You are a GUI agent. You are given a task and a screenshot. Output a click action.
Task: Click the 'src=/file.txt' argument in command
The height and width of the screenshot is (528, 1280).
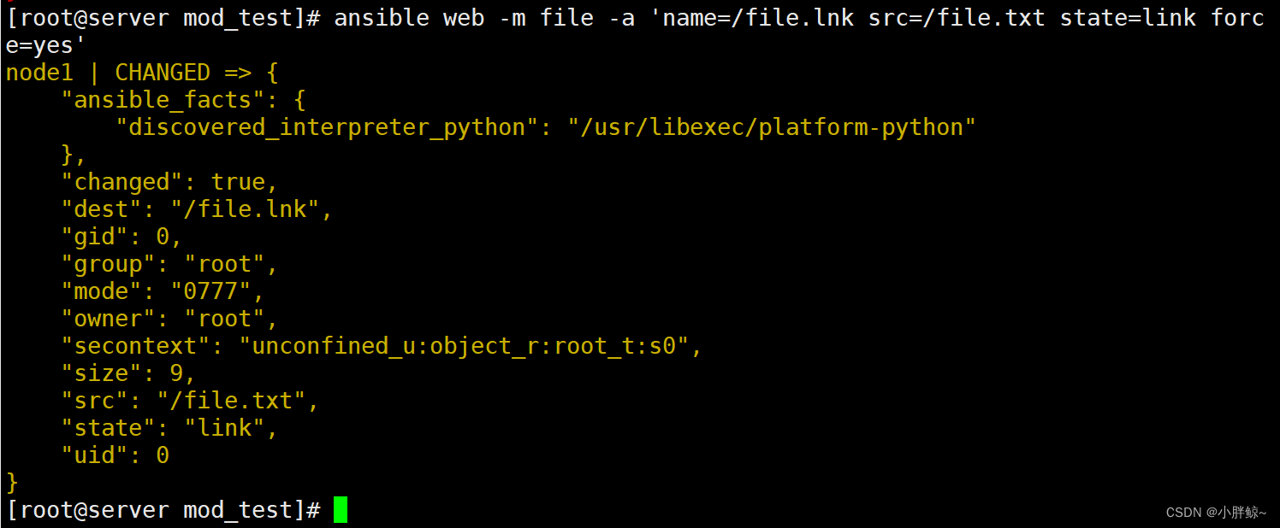[x=957, y=18]
